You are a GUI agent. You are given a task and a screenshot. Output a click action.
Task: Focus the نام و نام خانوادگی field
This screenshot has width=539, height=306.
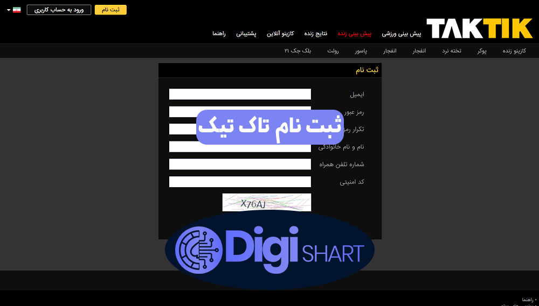[240, 147]
